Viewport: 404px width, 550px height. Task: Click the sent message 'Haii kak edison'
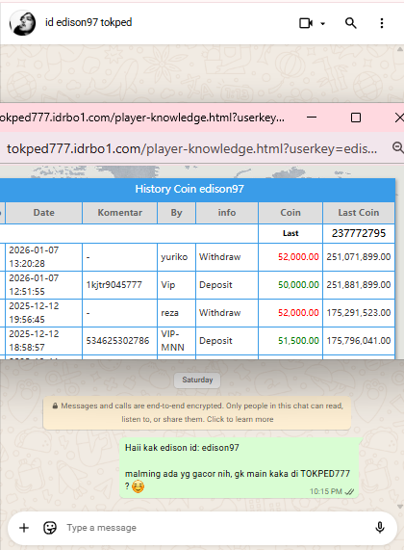(239, 467)
